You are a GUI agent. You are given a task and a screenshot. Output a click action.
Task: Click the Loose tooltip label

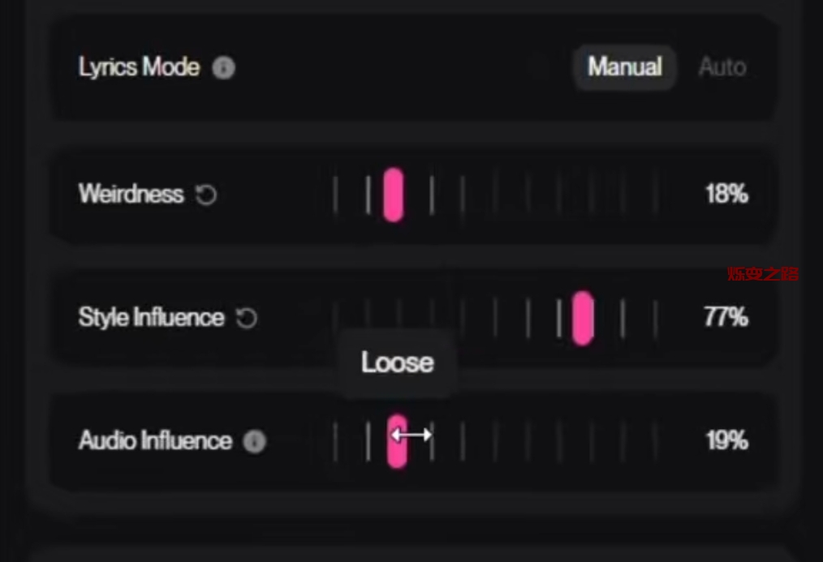397,363
